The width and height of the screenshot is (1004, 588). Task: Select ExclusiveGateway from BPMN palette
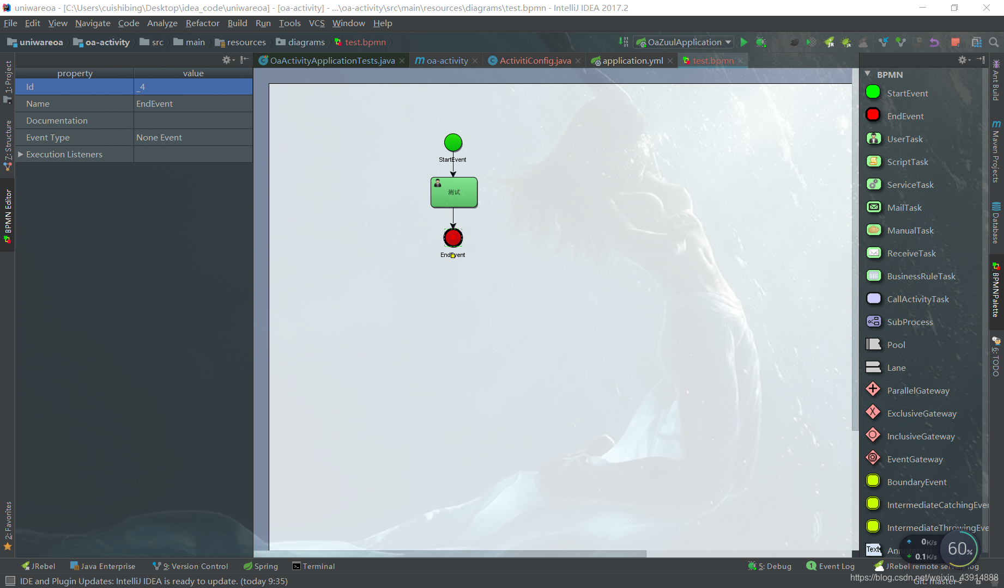911,413
